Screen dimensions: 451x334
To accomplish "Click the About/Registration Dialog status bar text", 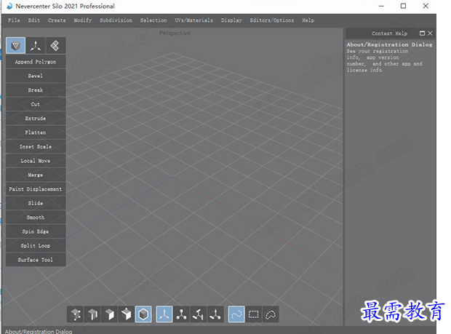I will pyautogui.click(x=39, y=331).
